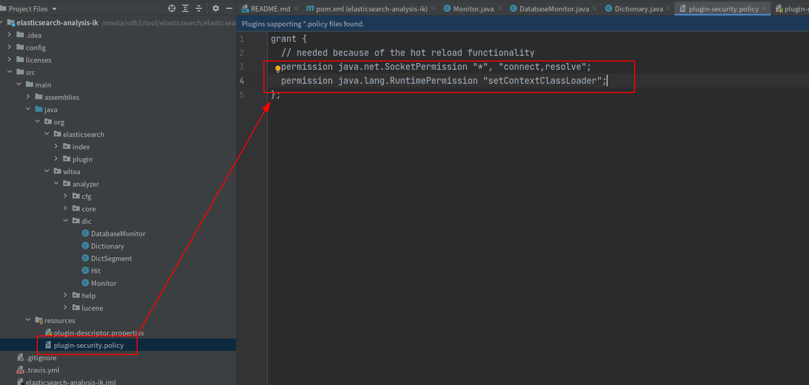This screenshot has width=809, height=385.
Task: Close the README.md tab
Action: click(296, 9)
